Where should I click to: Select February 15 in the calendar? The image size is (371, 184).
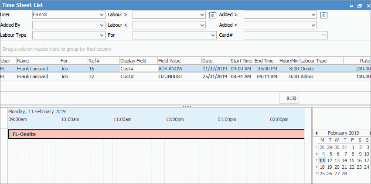(352, 160)
